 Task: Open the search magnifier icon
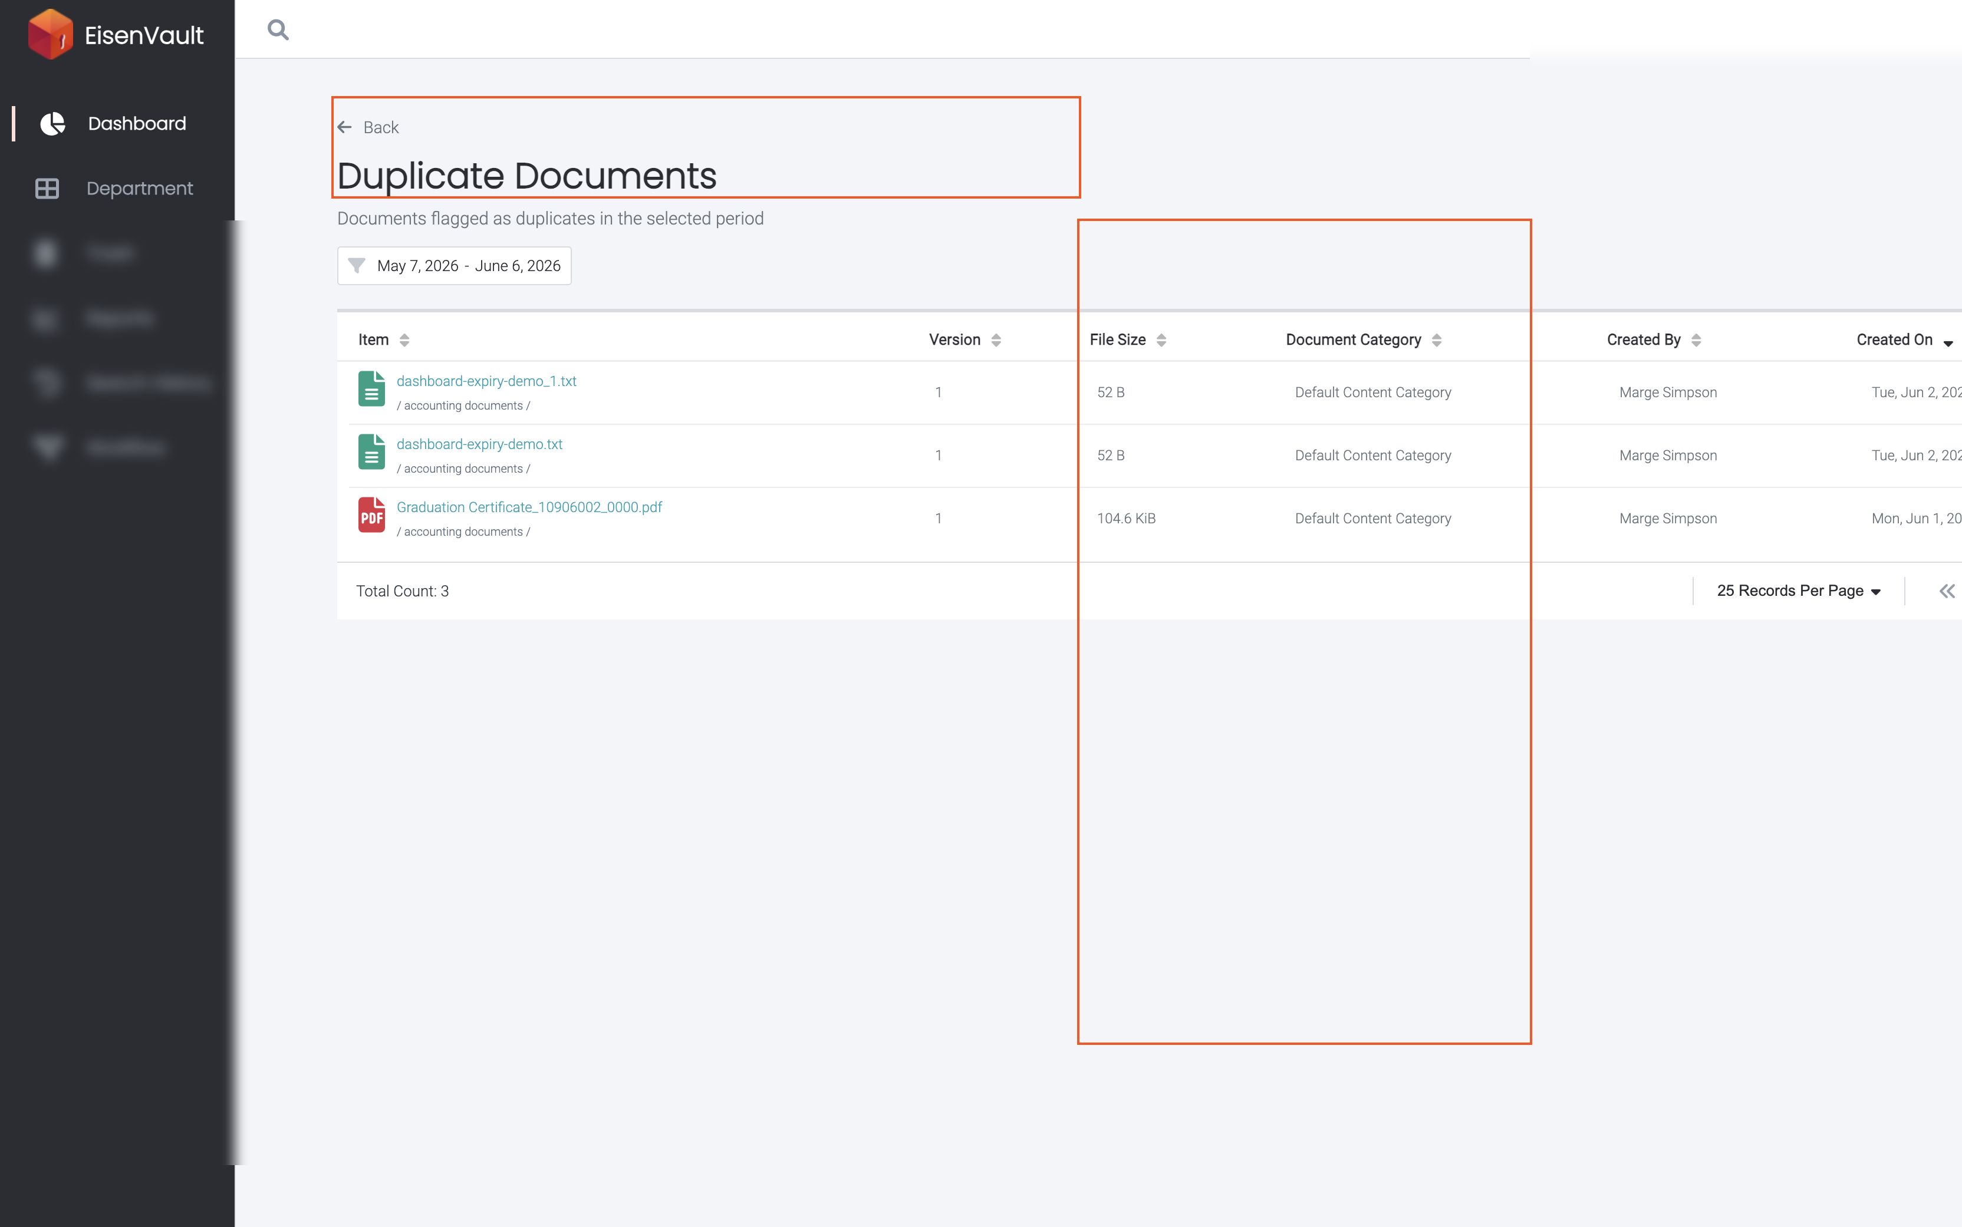(278, 30)
